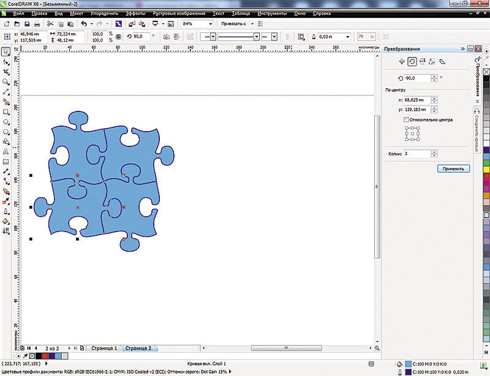The width and height of the screenshot is (490, 376).
Task: Click the Open folder icon
Action: point(17,24)
